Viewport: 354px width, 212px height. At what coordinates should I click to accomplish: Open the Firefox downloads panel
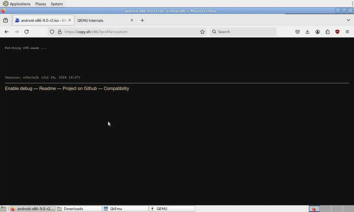coord(308,32)
